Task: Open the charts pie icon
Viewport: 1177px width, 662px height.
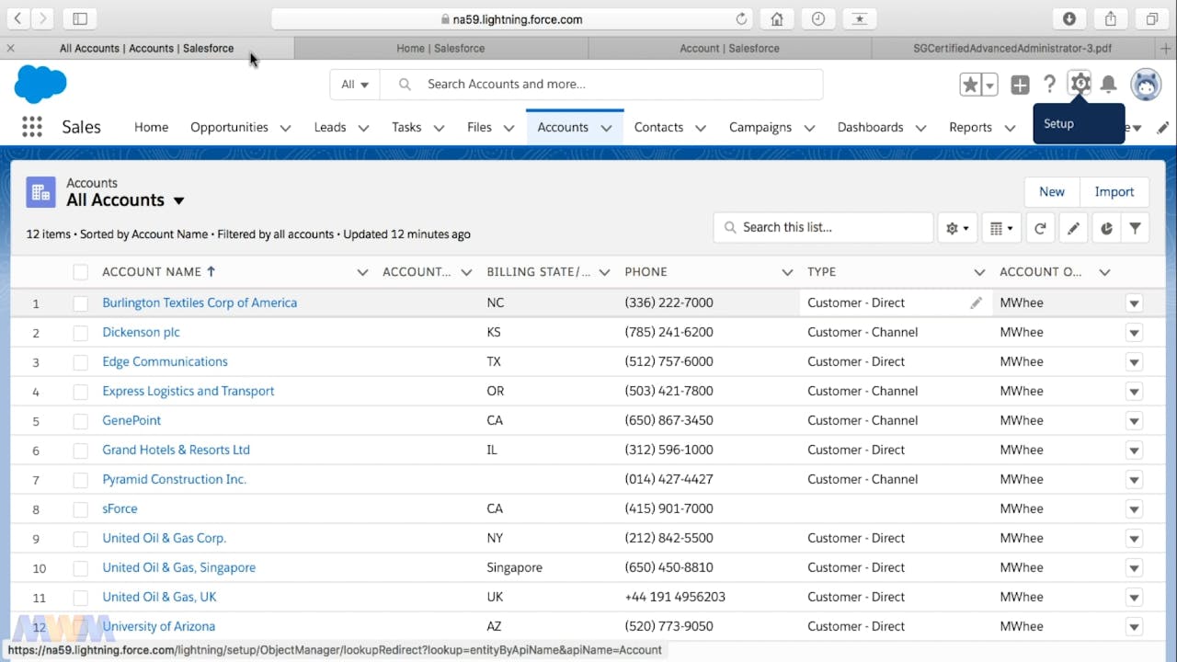Action: (1106, 228)
